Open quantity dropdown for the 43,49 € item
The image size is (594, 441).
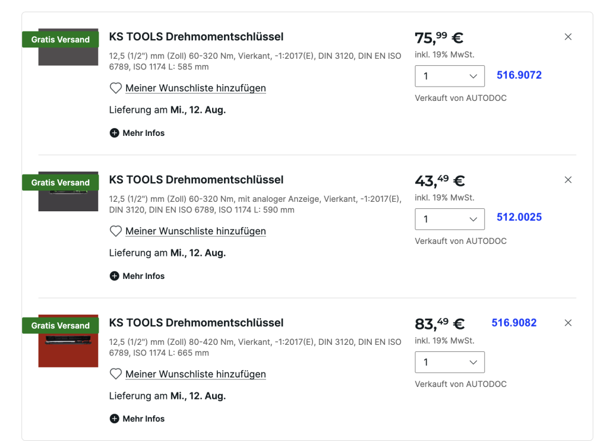coord(450,219)
